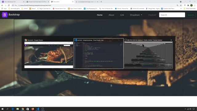197x111 pixels.
Task: Select the Visual Studio Code window thumbnail
Action: tap(98, 53)
